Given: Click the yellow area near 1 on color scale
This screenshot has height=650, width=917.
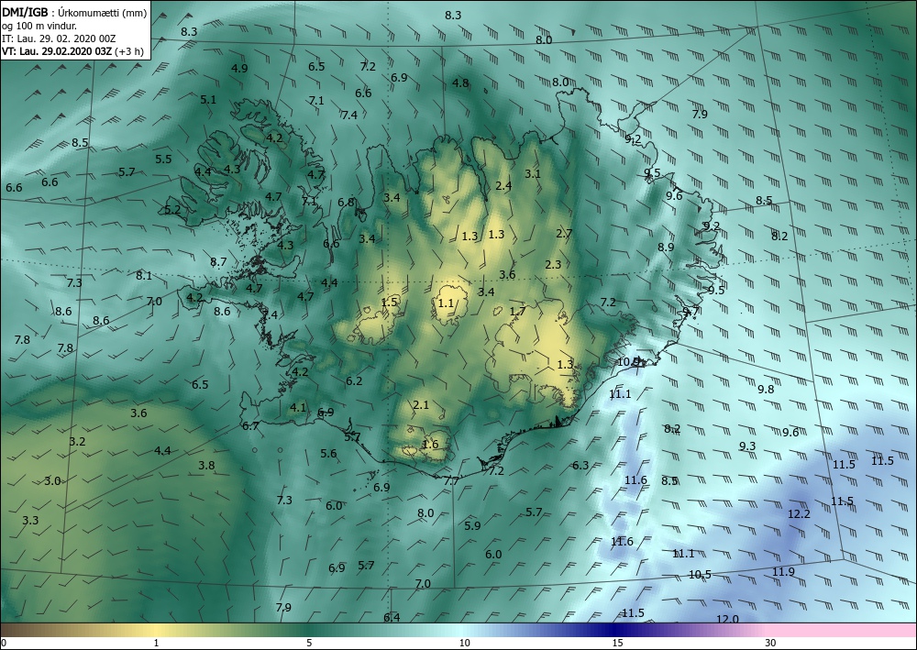Looking at the screenshot, I should (x=156, y=630).
